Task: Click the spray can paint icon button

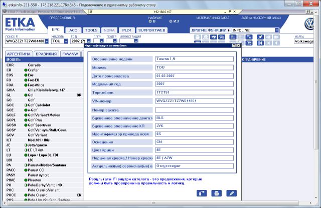Action: 202,193
